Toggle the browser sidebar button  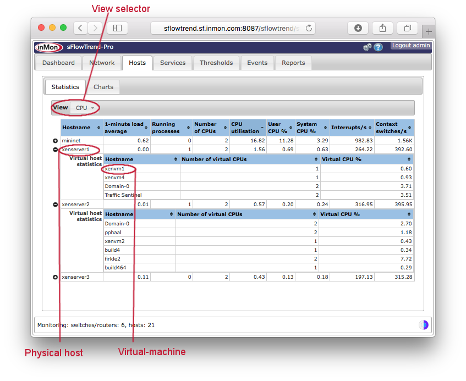pos(117,28)
